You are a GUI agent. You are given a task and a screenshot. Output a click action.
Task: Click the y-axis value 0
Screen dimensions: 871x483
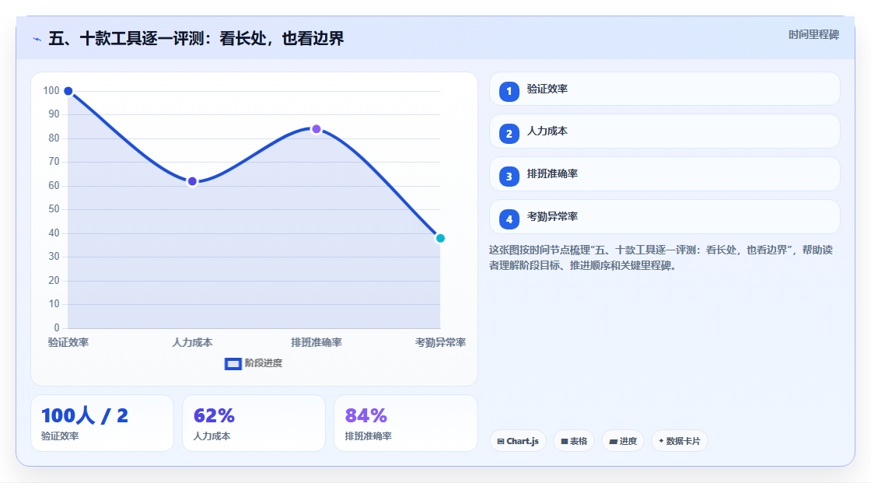click(x=57, y=327)
